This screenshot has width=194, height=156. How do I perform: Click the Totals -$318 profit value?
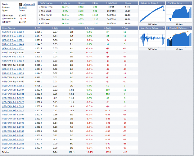(107, 152)
